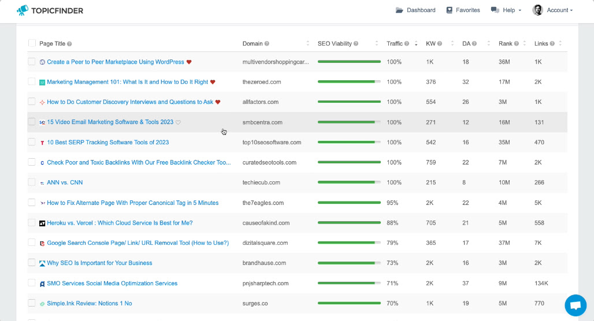Open the Dashboard menu item

(x=415, y=10)
